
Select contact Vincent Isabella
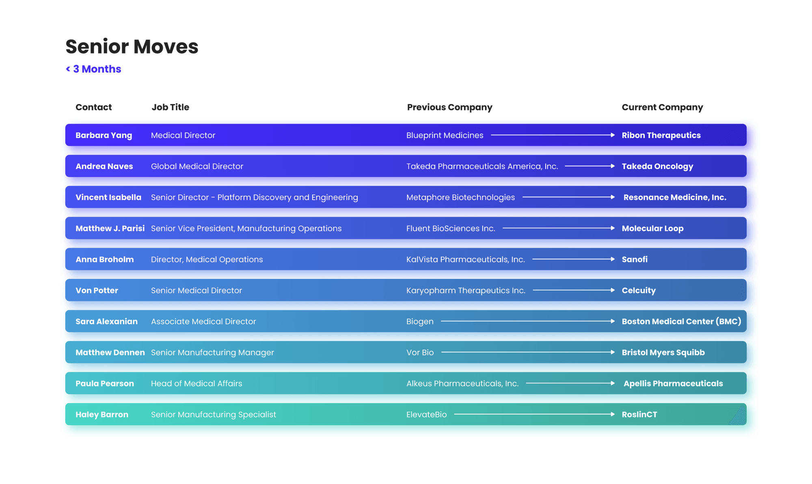[108, 197]
